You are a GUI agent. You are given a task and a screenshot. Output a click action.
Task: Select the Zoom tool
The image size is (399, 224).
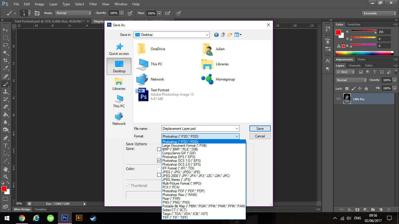coord(6,177)
